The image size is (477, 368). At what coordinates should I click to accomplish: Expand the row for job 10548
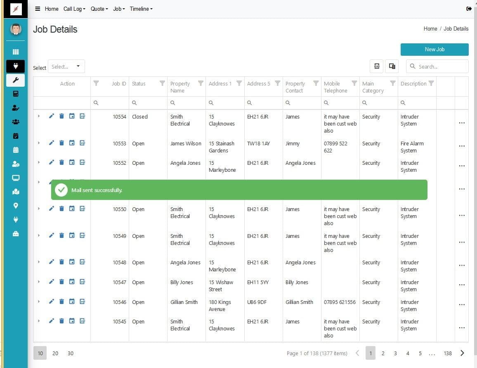[x=39, y=262]
